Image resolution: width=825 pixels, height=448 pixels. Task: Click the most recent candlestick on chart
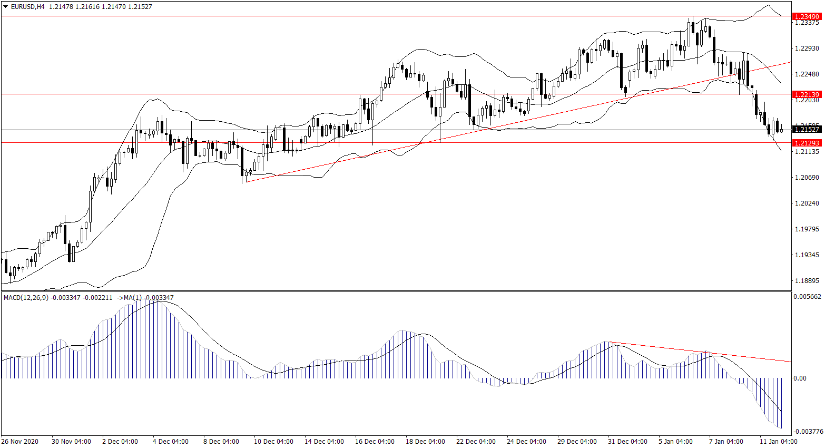point(781,130)
